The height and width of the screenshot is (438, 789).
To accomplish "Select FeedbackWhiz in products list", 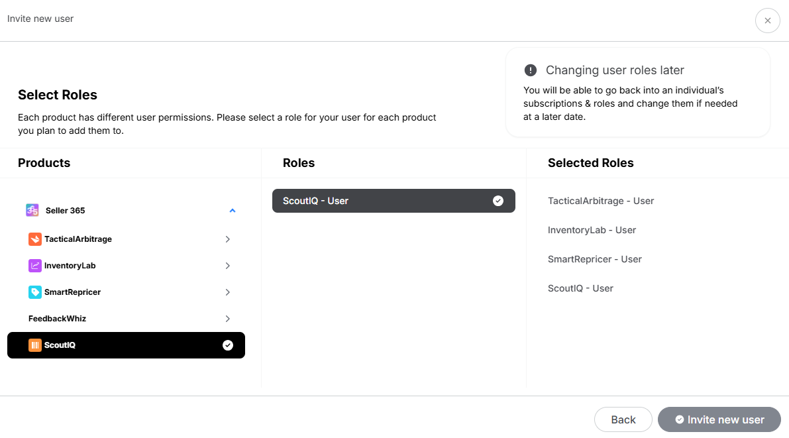I will pyautogui.click(x=58, y=319).
